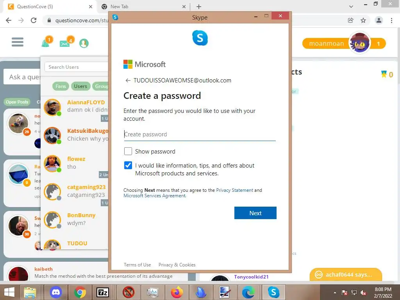Close the New Tab tab
Screen dimensions: 400x300
click(x=184, y=7)
